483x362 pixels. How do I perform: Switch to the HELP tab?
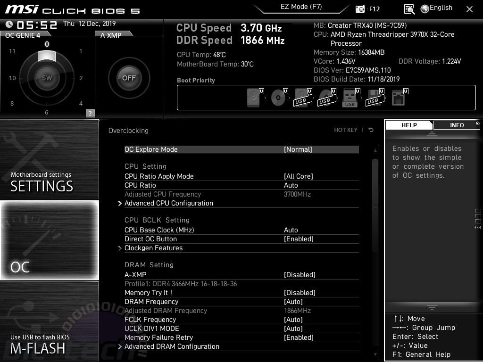(409, 125)
